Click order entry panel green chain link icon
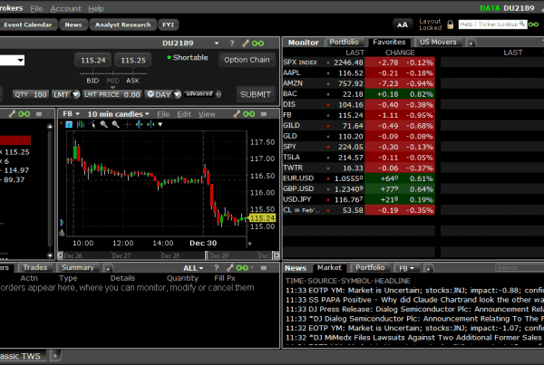544x365 pixels. tap(257, 43)
